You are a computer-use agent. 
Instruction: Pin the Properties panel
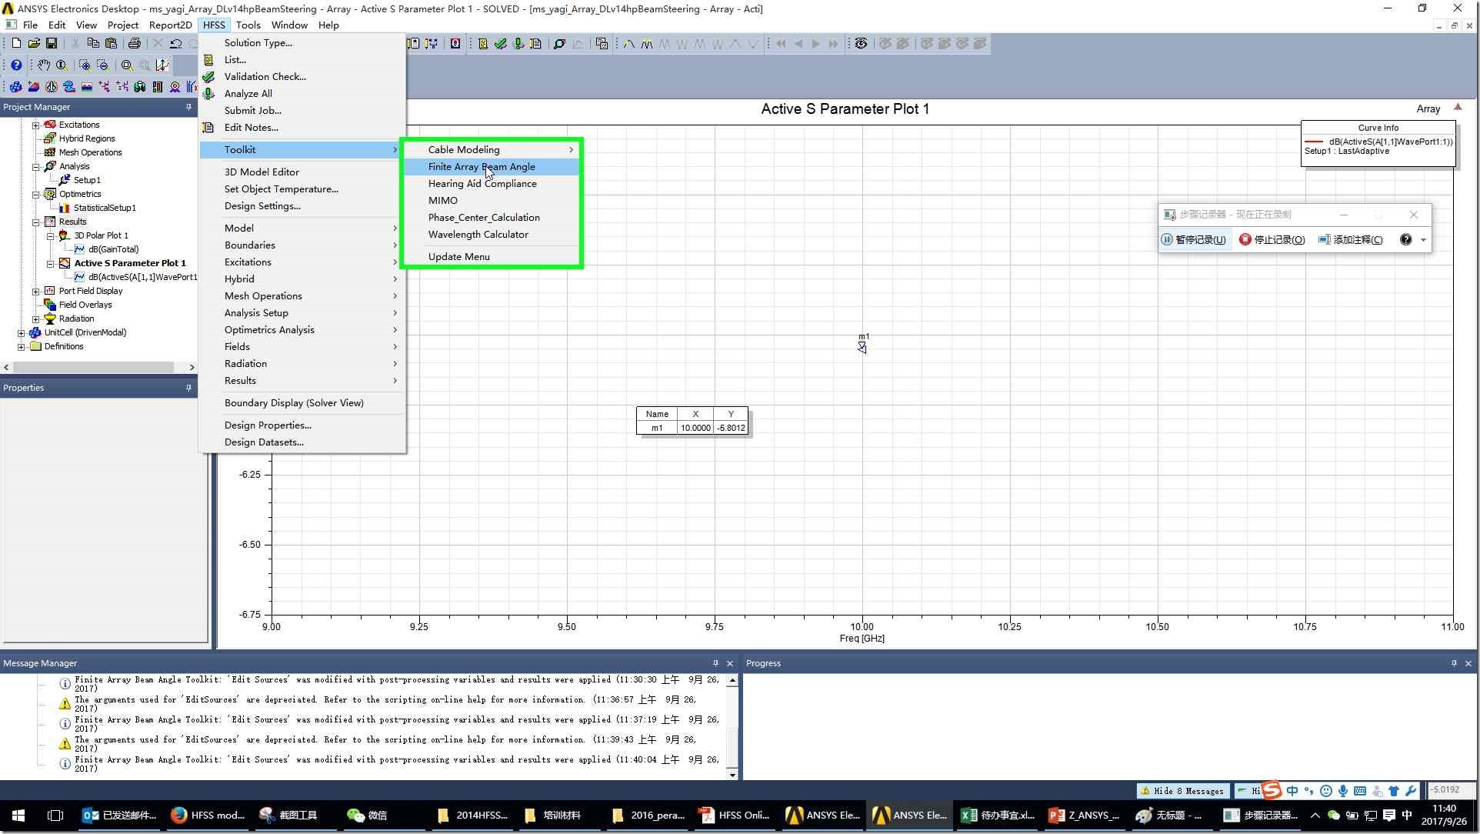pos(188,388)
